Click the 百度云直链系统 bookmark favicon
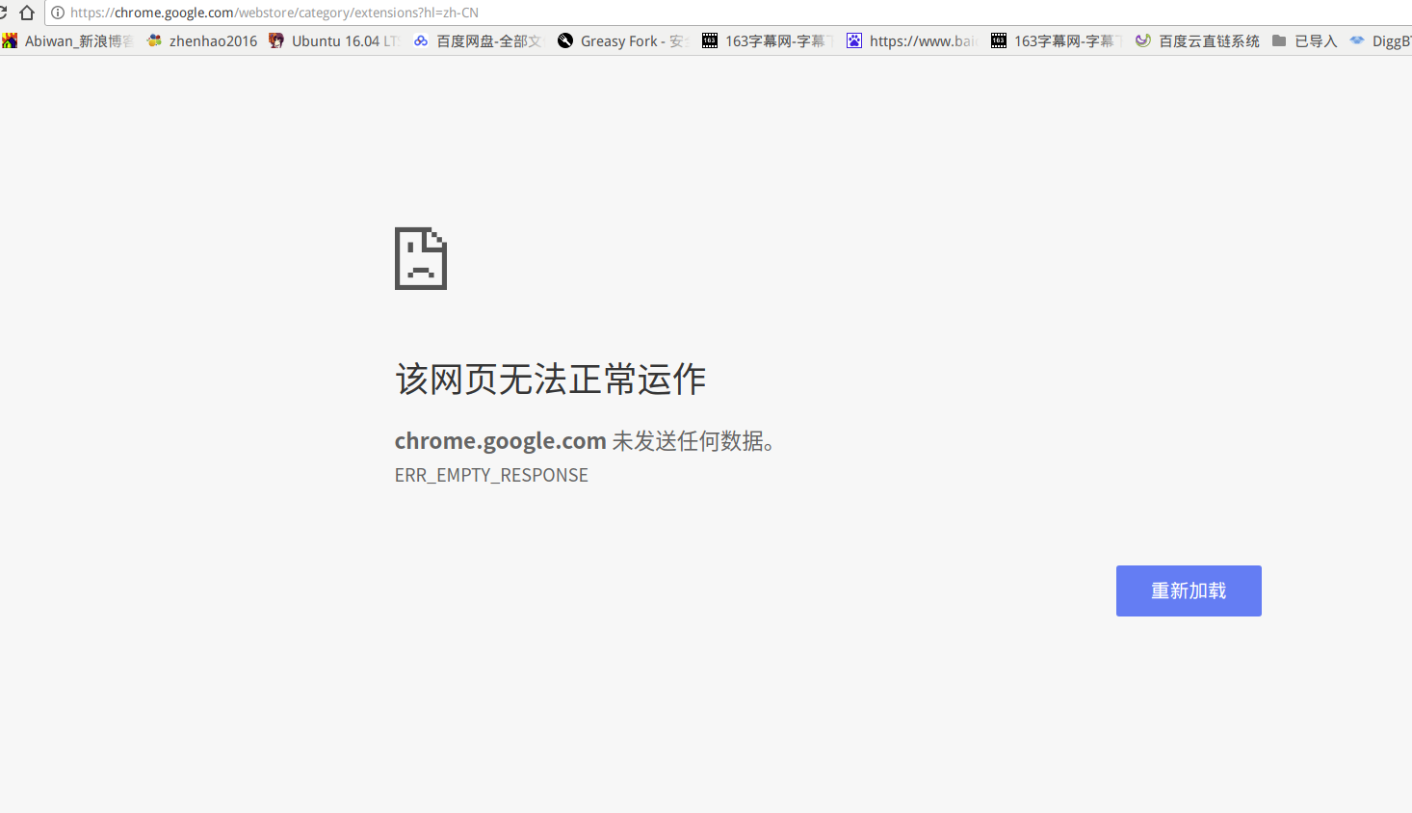 [1143, 40]
